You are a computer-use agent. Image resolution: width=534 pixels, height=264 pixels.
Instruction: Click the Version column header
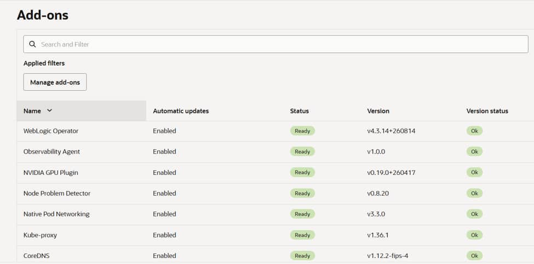pyautogui.click(x=378, y=111)
